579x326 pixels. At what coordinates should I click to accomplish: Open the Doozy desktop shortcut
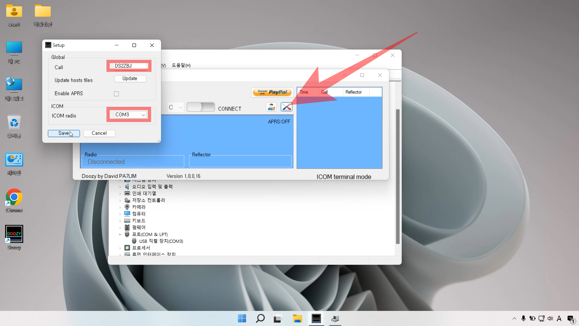pos(14,238)
